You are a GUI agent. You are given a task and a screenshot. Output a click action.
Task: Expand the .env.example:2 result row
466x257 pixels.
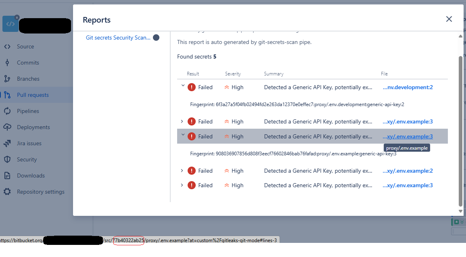point(182,171)
